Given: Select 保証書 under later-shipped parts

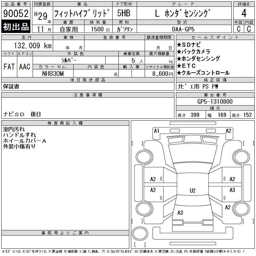Looking at the screenshot, I should [11, 86].
